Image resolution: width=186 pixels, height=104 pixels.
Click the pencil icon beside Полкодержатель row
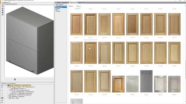[14, 92]
